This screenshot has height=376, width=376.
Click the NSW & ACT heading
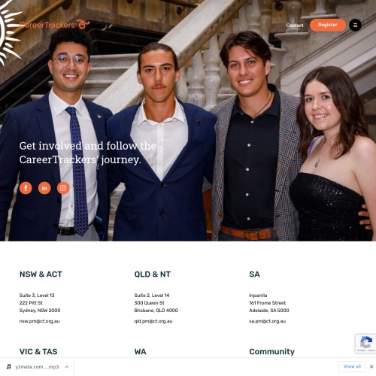pos(41,274)
